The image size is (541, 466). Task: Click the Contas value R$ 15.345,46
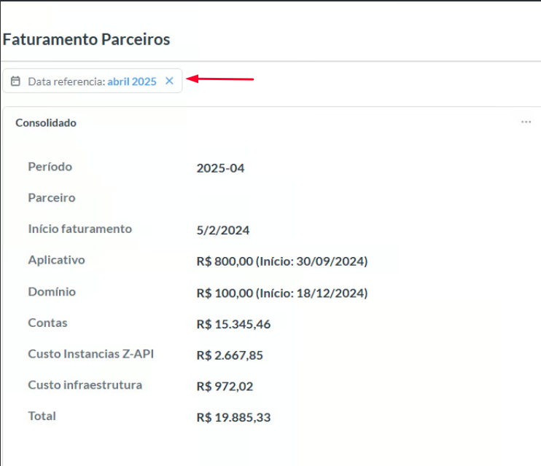[233, 324]
